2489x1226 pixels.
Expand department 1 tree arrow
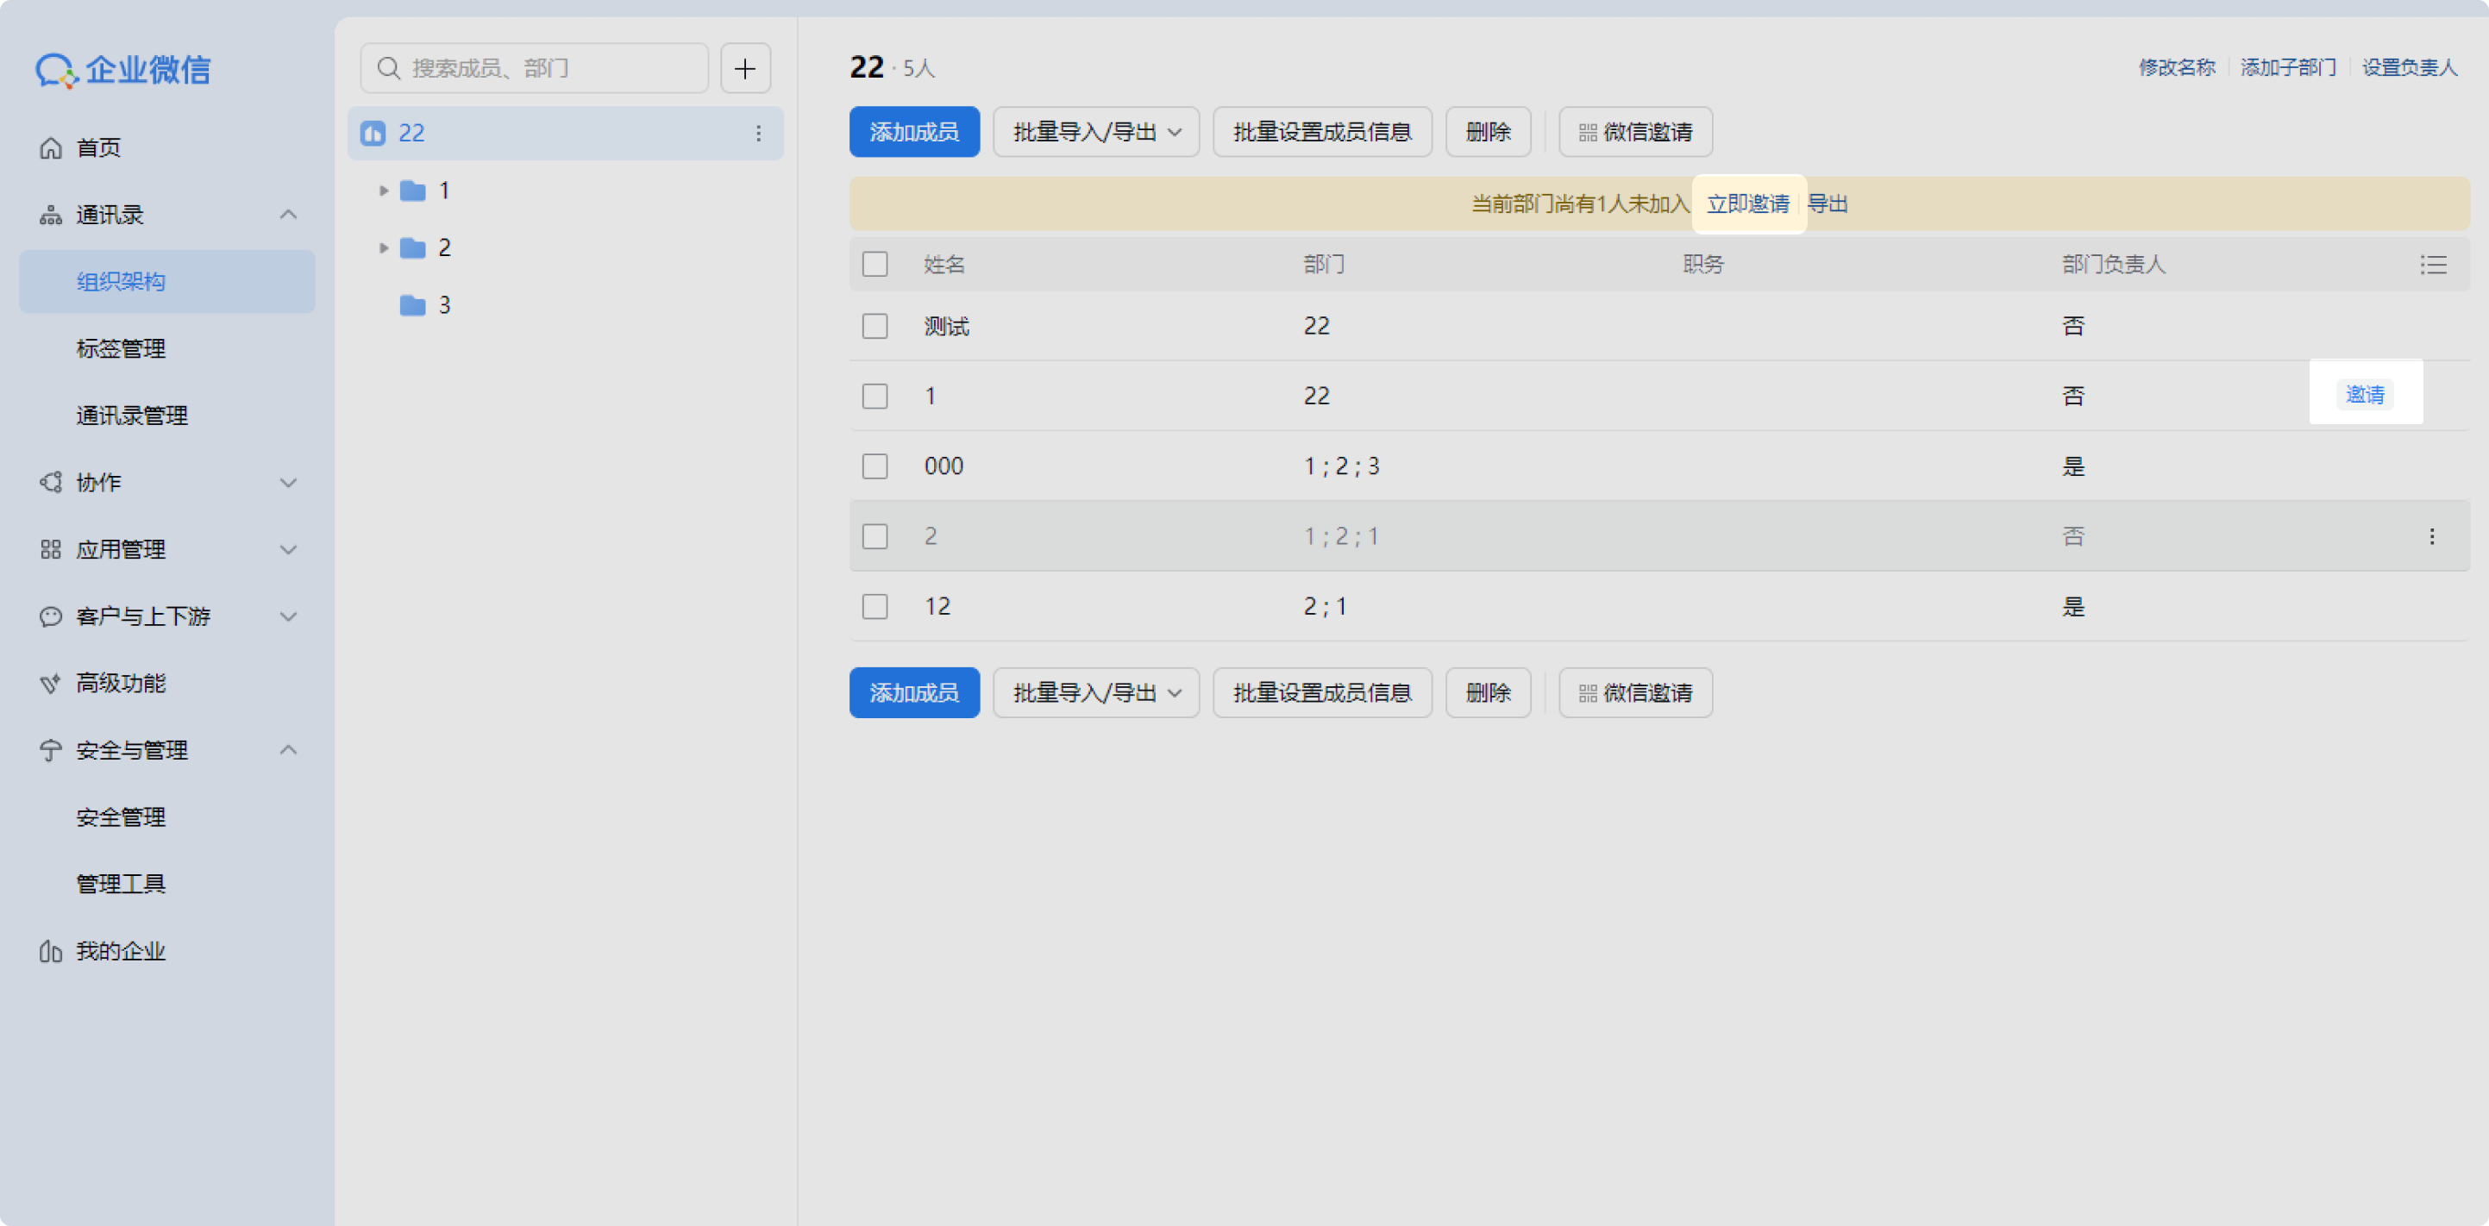point(384,191)
